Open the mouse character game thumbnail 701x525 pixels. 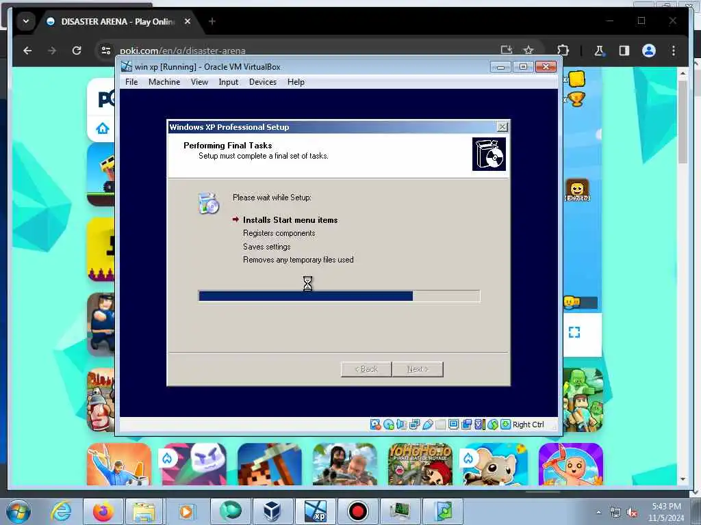pos(496,464)
